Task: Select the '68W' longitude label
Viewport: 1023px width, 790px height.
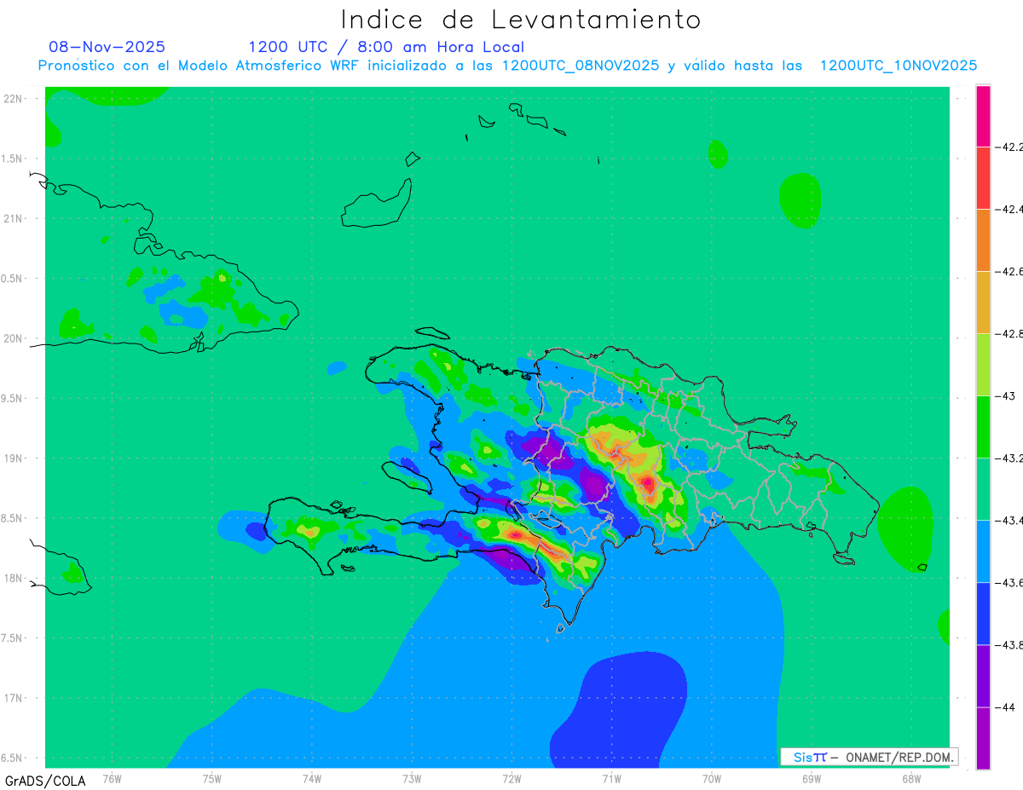Action: [x=910, y=778]
